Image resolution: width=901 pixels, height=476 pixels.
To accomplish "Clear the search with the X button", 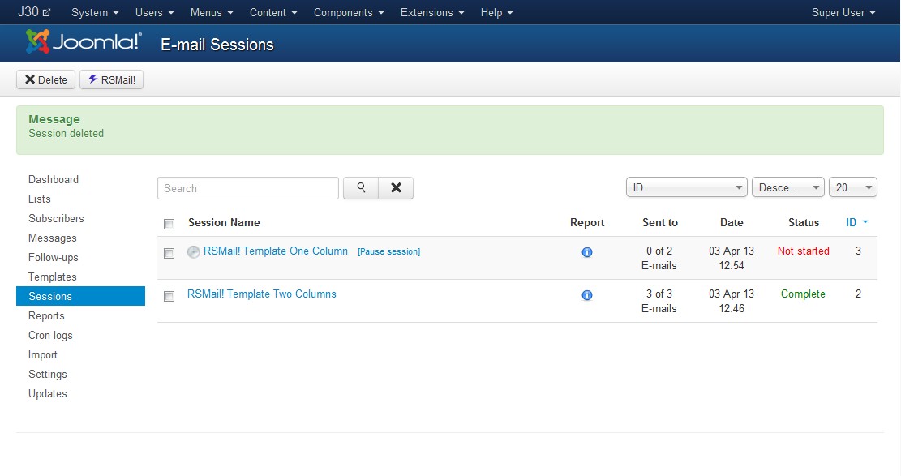I will [x=396, y=188].
